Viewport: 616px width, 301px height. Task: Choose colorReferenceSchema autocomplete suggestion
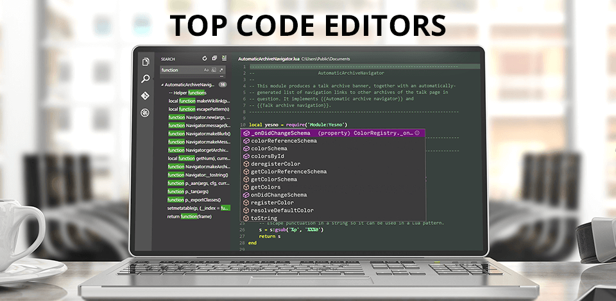click(x=333, y=141)
